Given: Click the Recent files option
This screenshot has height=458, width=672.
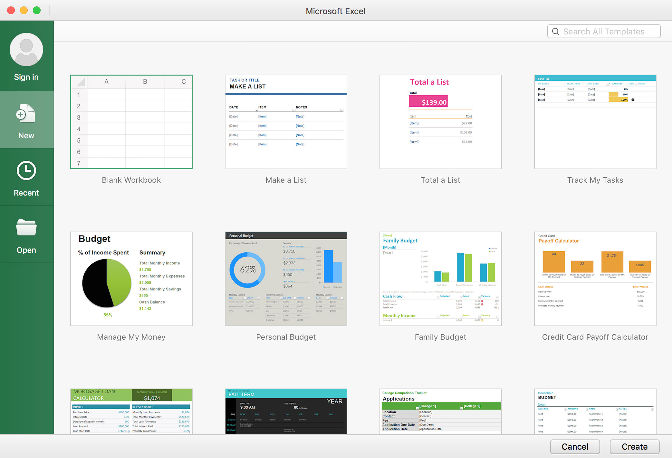Looking at the screenshot, I should pyautogui.click(x=26, y=179).
